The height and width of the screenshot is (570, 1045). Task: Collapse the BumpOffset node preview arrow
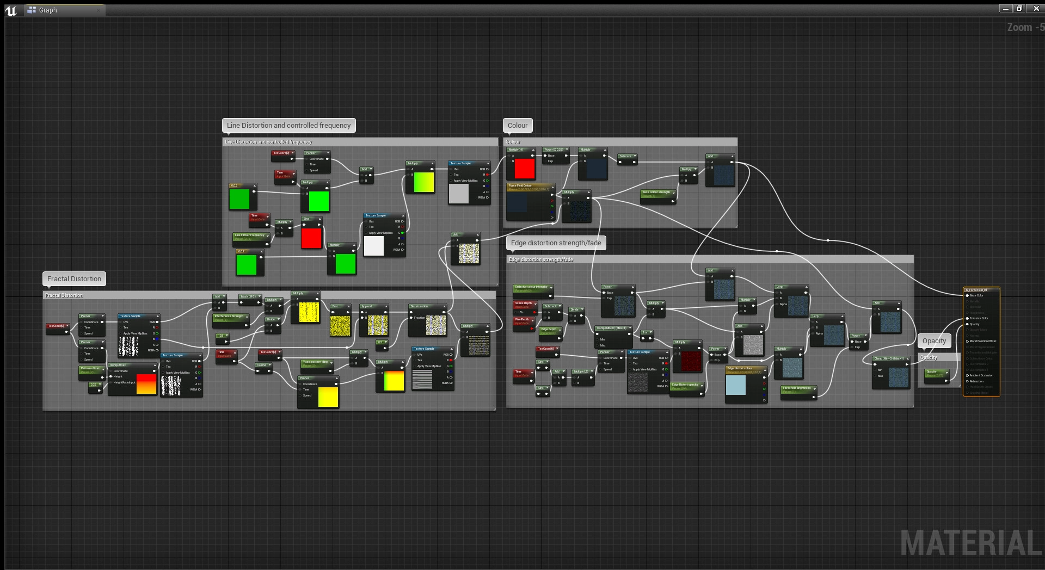click(x=155, y=365)
